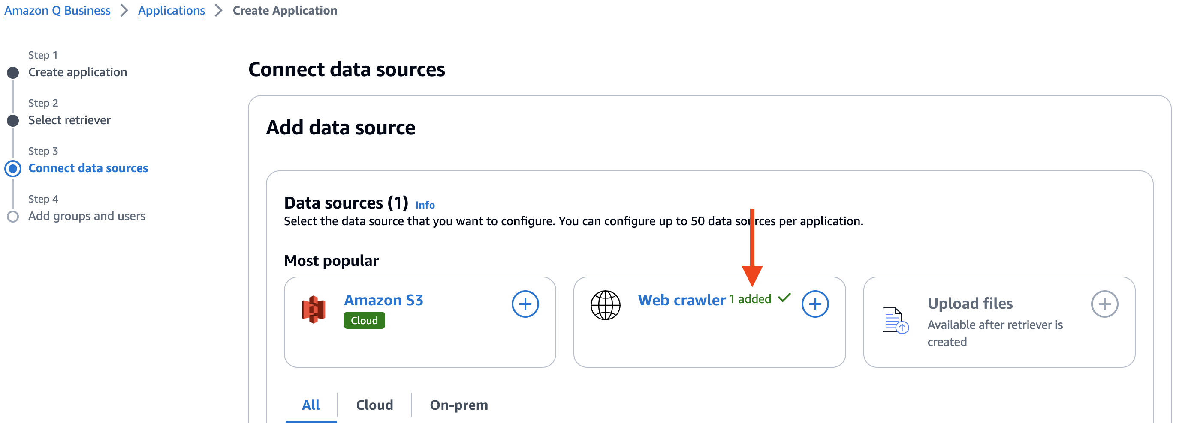Select Step 2 Select retriever circle
Viewport: 1182px width, 423px height.
coord(13,120)
